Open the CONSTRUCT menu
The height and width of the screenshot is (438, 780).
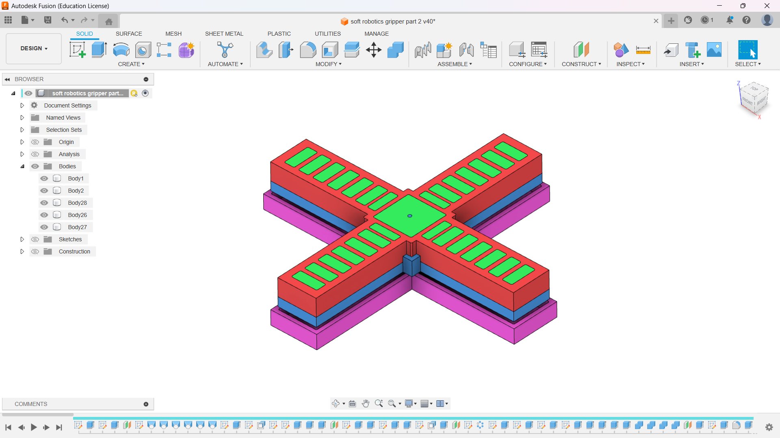581,64
